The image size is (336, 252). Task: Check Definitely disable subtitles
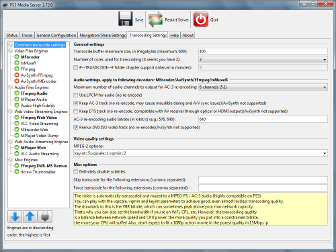pyautogui.click(x=76, y=171)
